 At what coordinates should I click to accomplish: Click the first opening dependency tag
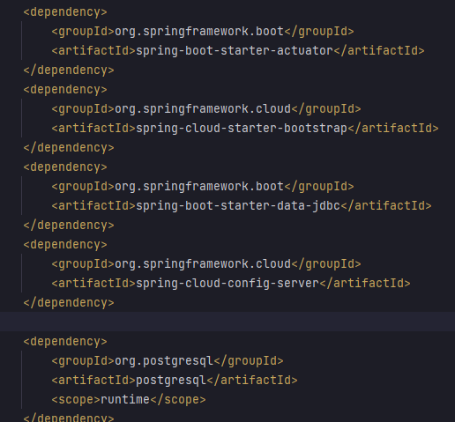[65, 12]
